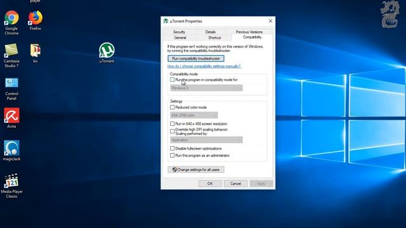Viewport: 406px width, 228px height.
Task: Open the 8-bit (256) color dropdown
Action: click(x=194, y=115)
